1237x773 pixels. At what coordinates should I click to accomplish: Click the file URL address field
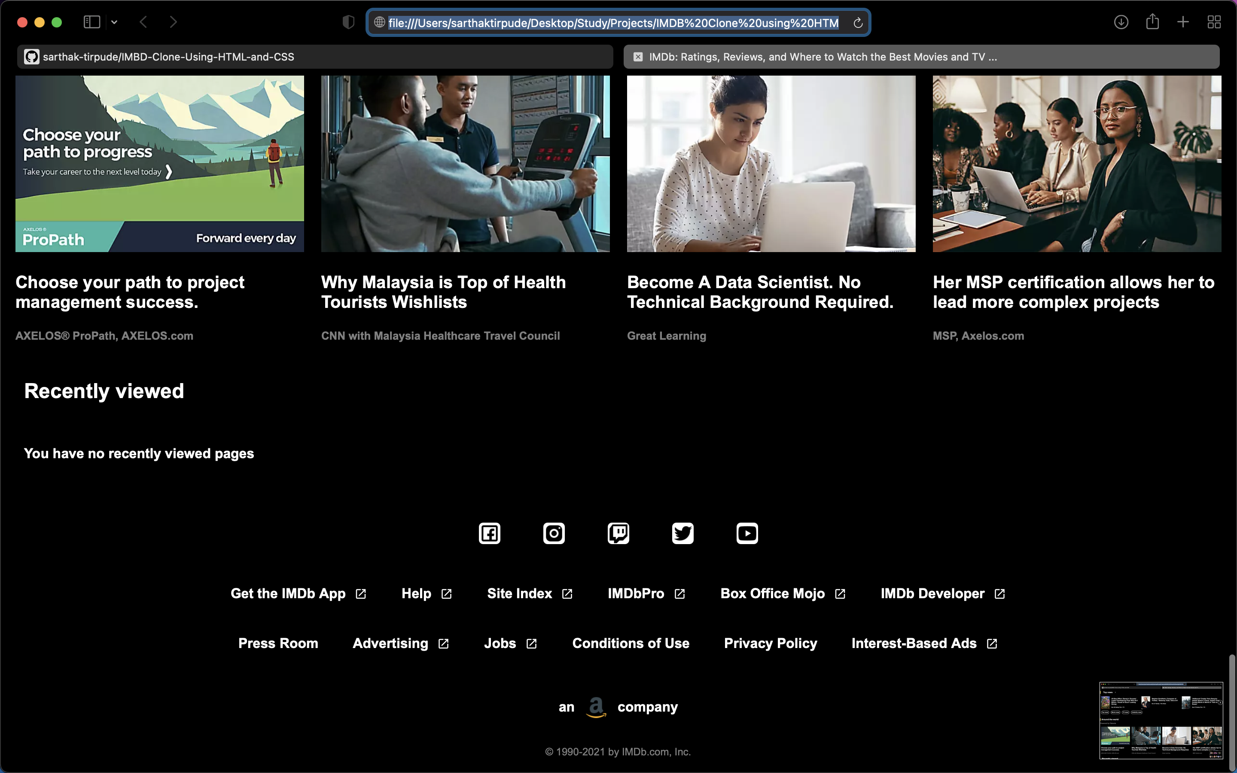tap(613, 23)
